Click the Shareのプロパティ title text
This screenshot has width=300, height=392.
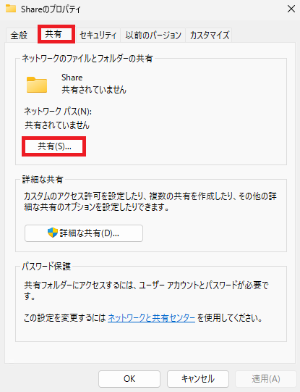pyautogui.click(x=51, y=9)
